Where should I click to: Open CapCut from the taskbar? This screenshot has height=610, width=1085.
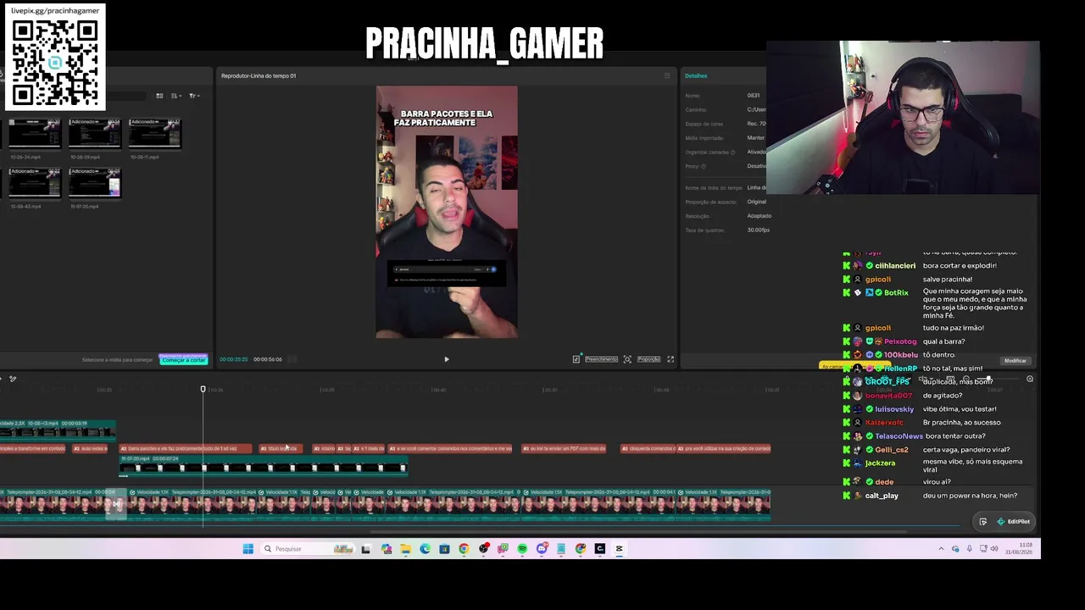click(x=620, y=549)
